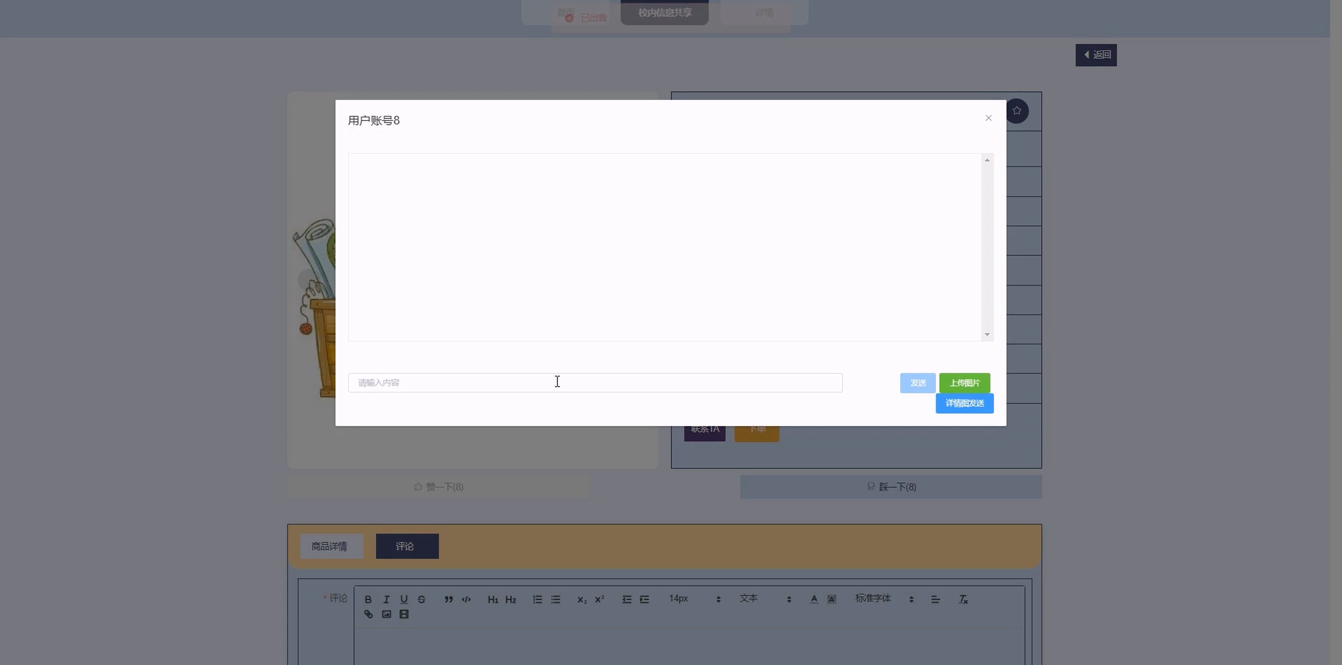The height and width of the screenshot is (665, 1342).
Task: Insert a link using the link icon
Action: click(368, 614)
